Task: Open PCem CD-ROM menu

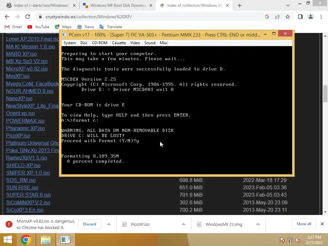Action: click(x=100, y=43)
